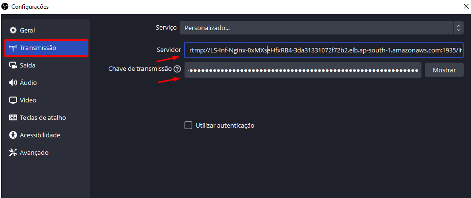Click the Serviço combo box arrows

coord(458,28)
